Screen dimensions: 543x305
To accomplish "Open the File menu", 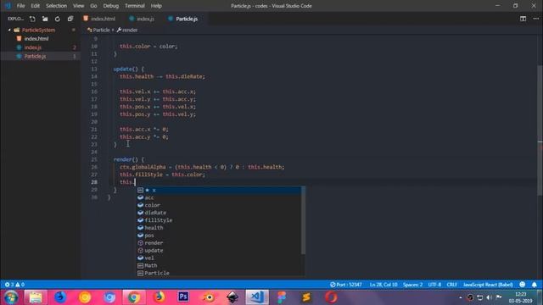I will point(20,6).
